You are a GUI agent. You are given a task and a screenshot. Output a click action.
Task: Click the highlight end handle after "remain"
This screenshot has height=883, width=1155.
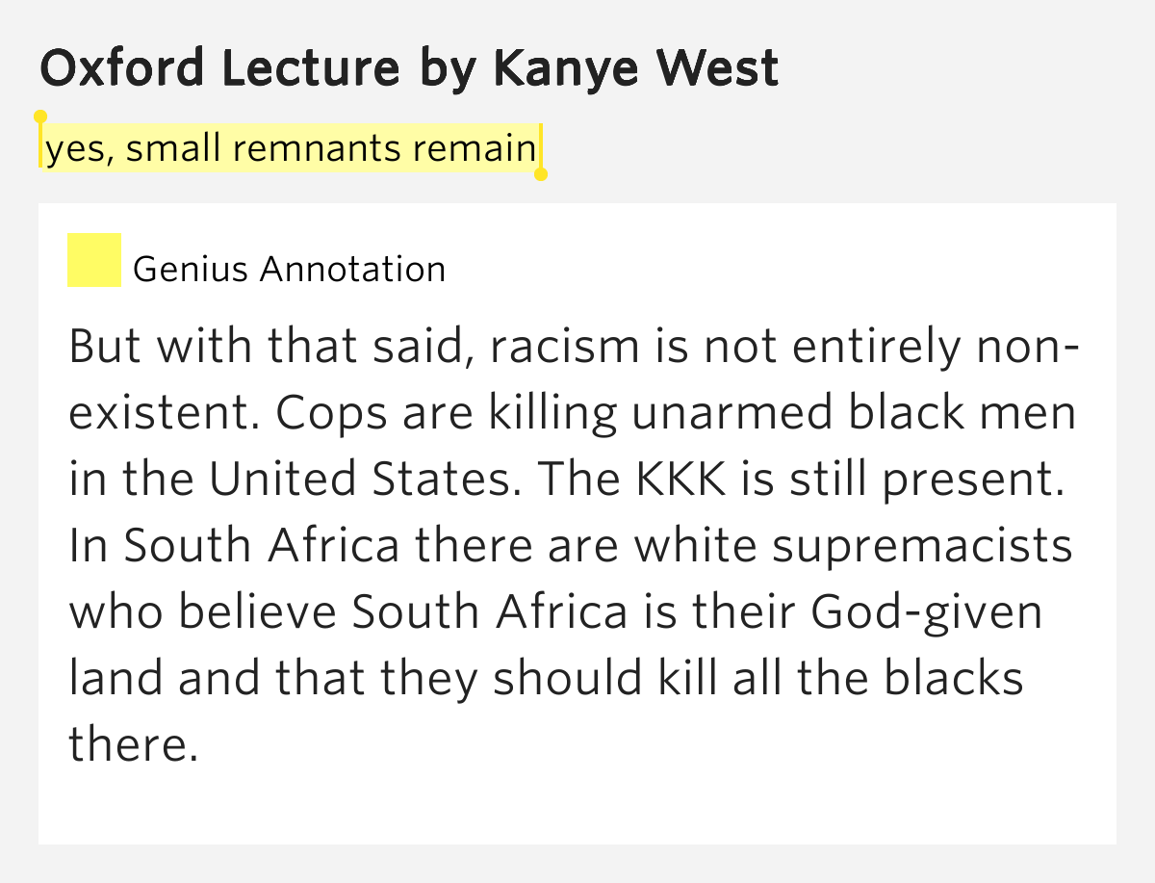pyautogui.click(x=541, y=174)
